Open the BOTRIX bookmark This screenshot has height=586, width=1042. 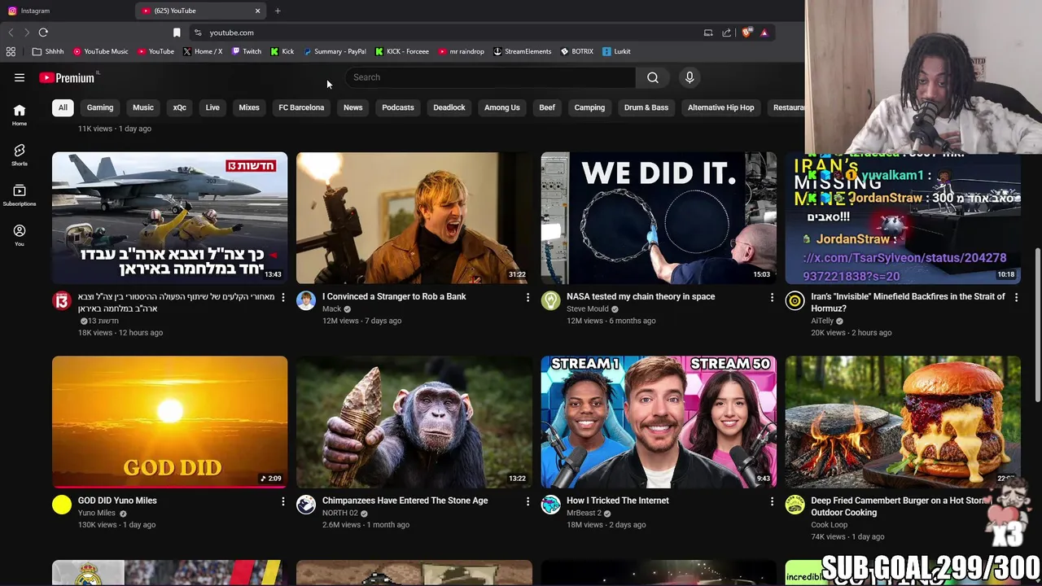pos(577,51)
